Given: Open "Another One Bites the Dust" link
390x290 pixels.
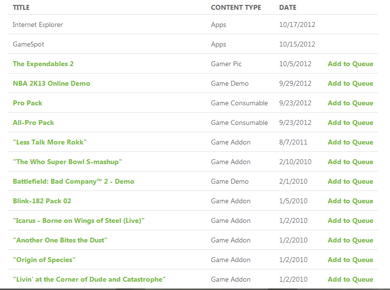Looking at the screenshot, I should 60,241.
